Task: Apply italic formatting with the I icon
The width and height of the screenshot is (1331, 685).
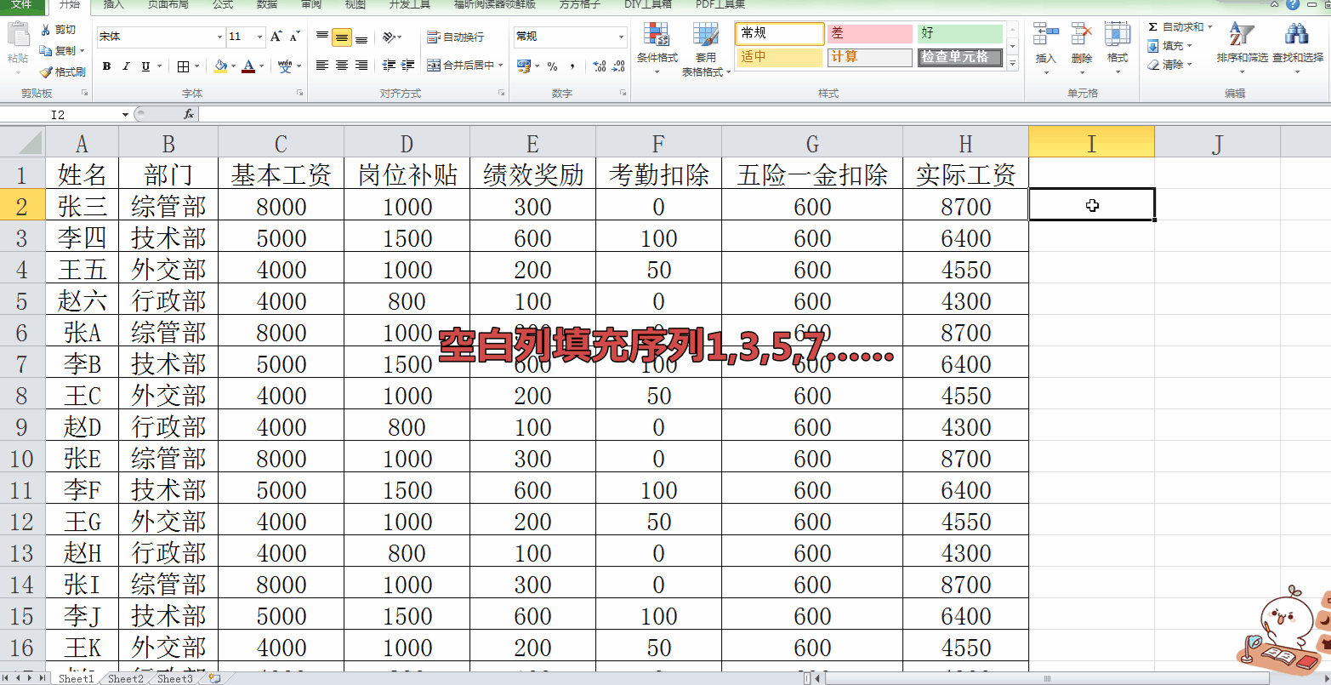Action: (124, 66)
